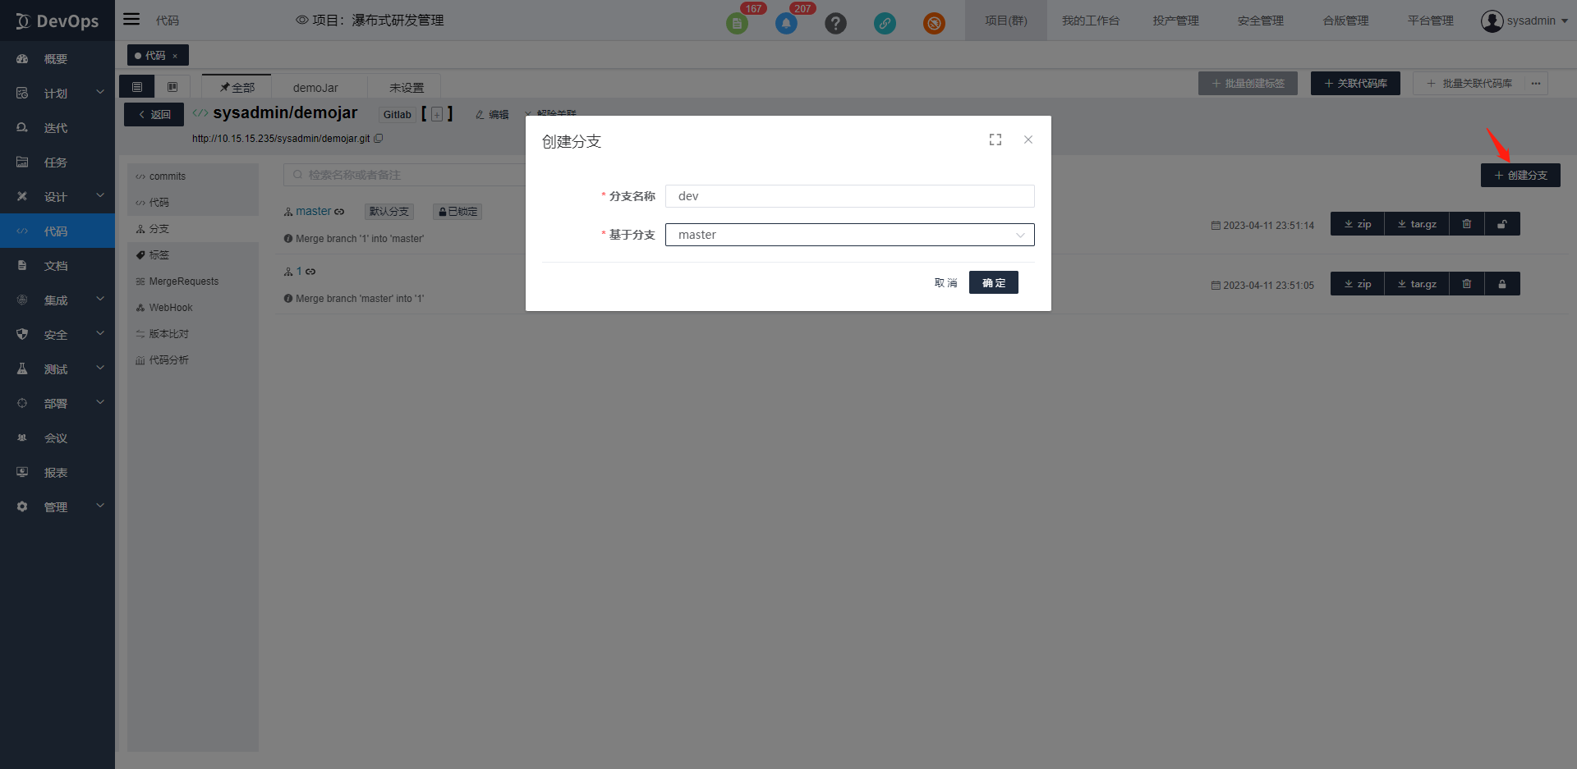Open 我的工作台 in top navigation
The height and width of the screenshot is (769, 1577).
(x=1090, y=21)
